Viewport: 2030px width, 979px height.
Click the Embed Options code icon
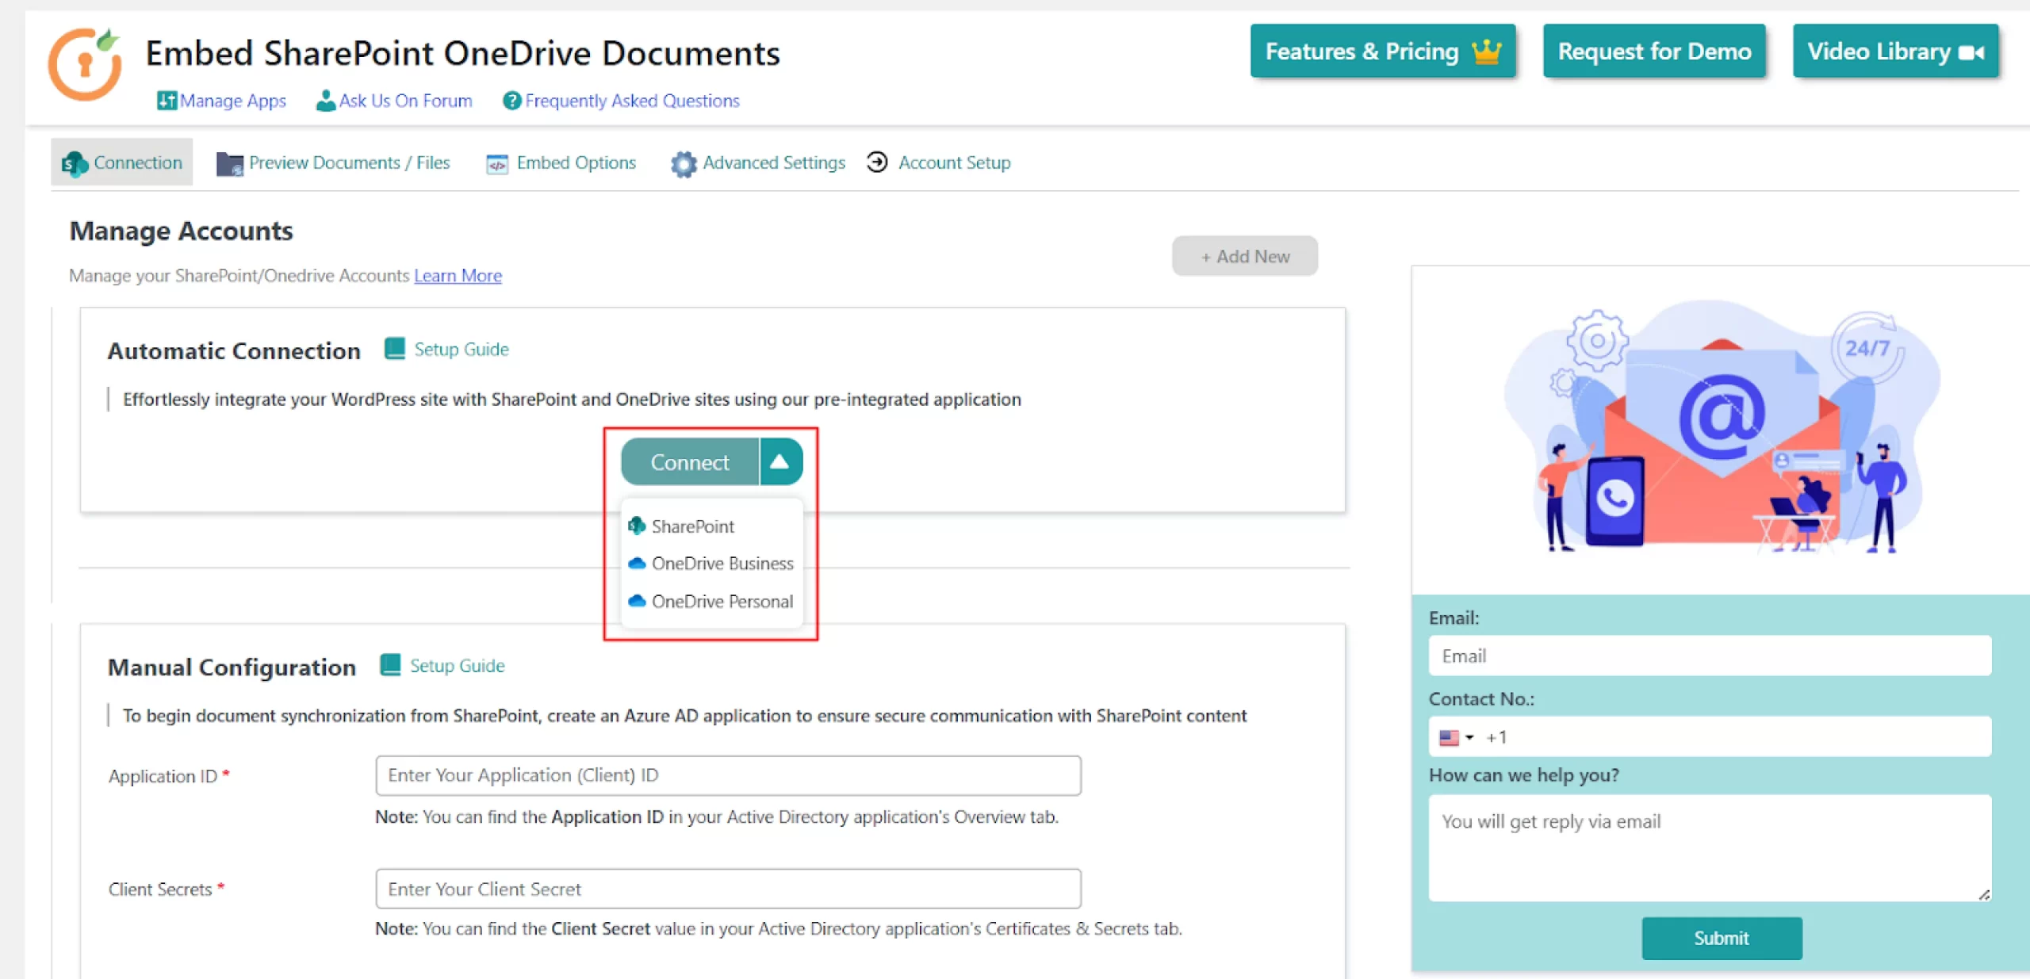pyautogui.click(x=497, y=163)
